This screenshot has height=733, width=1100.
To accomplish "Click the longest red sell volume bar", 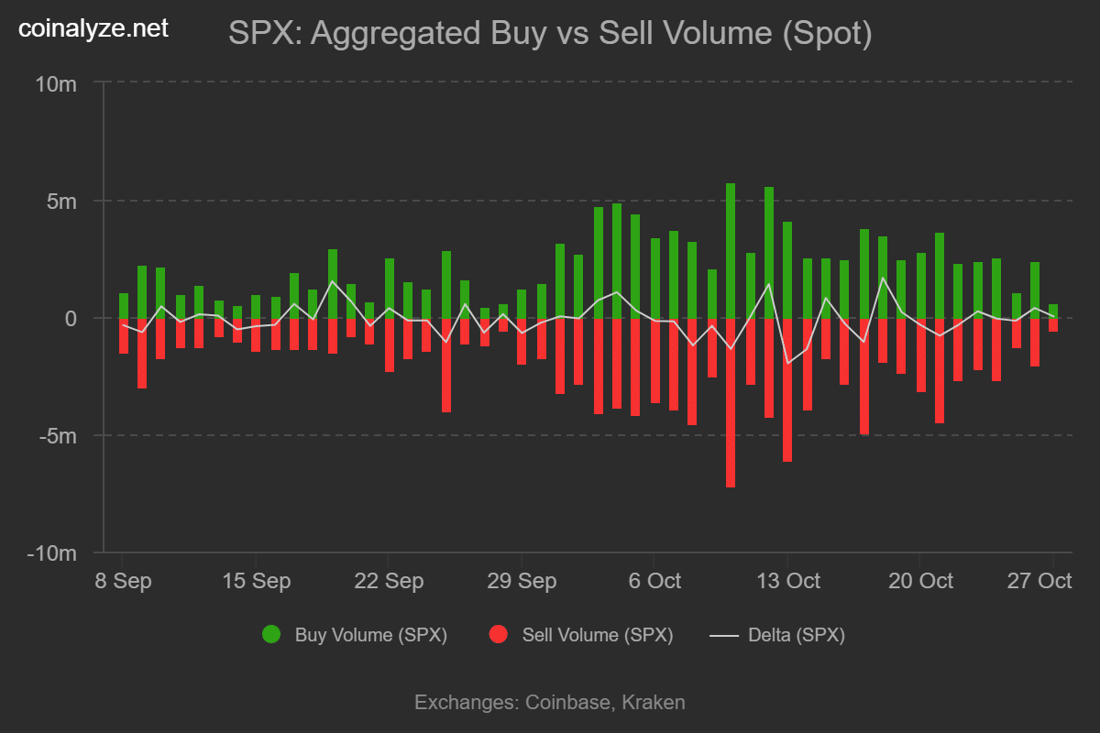I will [x=731, y=403].
